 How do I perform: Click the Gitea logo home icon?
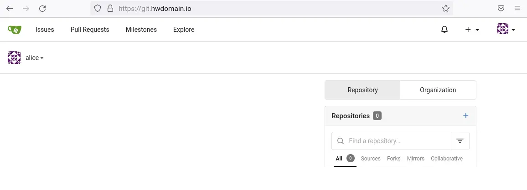pyautogui.click(x=15, y=30)
